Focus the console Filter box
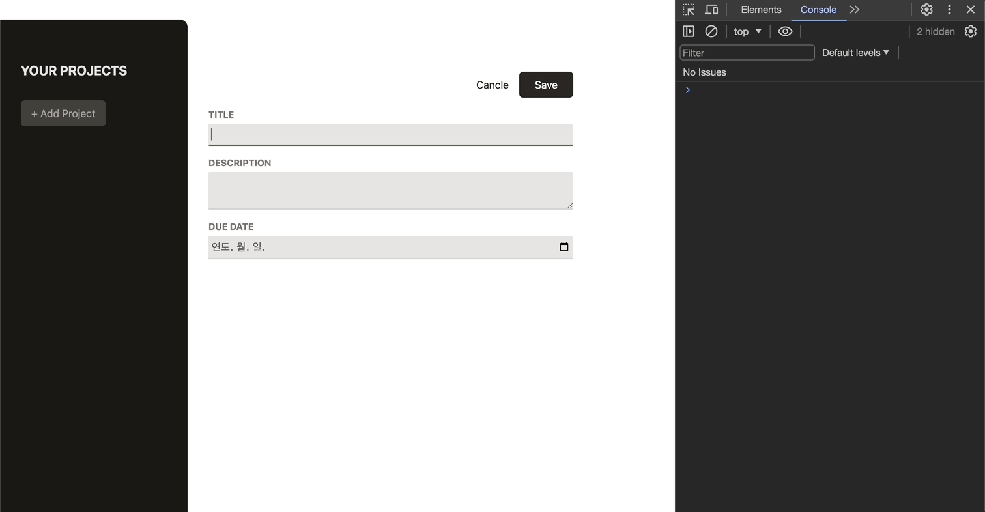Image resolution: width=985 pixels, height=512 pixels. (x=747, y=53)
